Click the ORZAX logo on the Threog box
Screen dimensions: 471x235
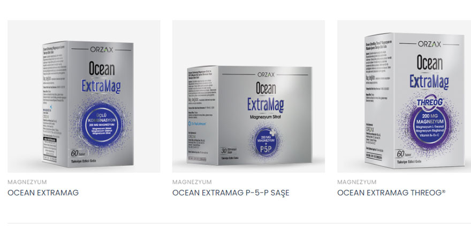pos(430,44)
